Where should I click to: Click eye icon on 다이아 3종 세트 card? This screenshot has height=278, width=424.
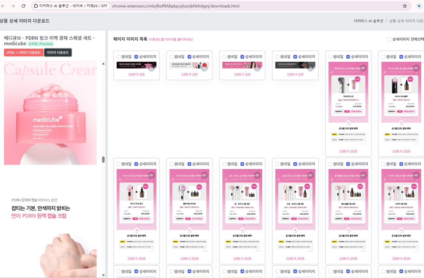click(416, 175)
